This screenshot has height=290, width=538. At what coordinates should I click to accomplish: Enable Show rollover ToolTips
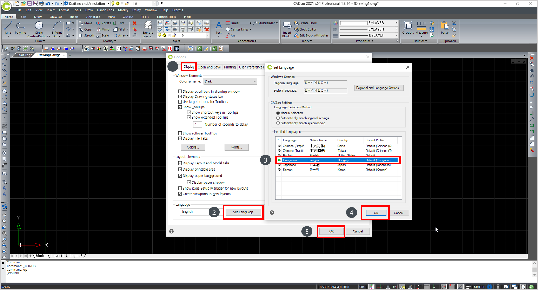[x=180, y=133]
